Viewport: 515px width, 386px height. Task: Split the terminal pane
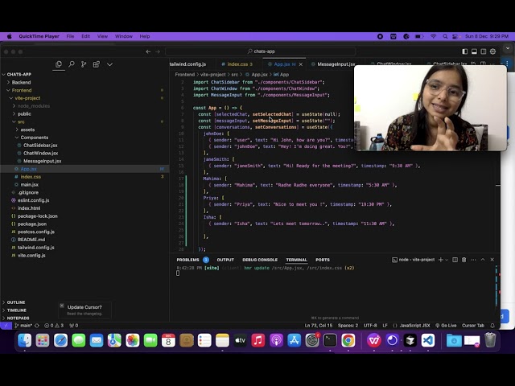pos(455,260)
